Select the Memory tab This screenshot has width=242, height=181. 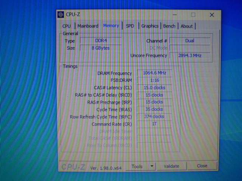pyautogui.click(x=111, y=26)
